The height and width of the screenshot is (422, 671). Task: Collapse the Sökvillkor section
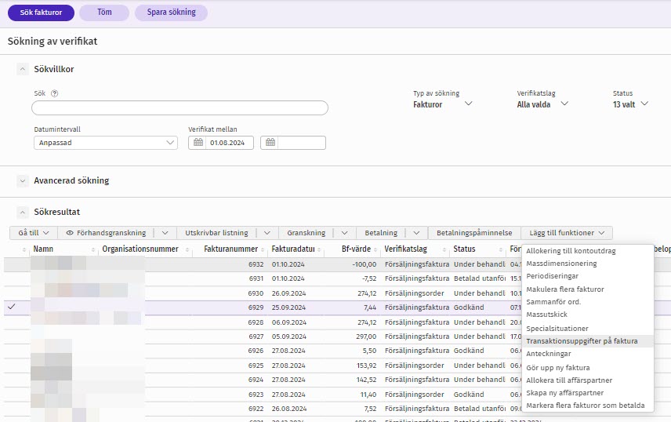pyautogui.click(x=22, y=69)
